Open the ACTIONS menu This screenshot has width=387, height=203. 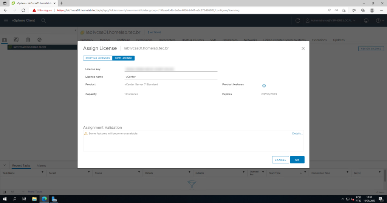[x=155, y=32]
